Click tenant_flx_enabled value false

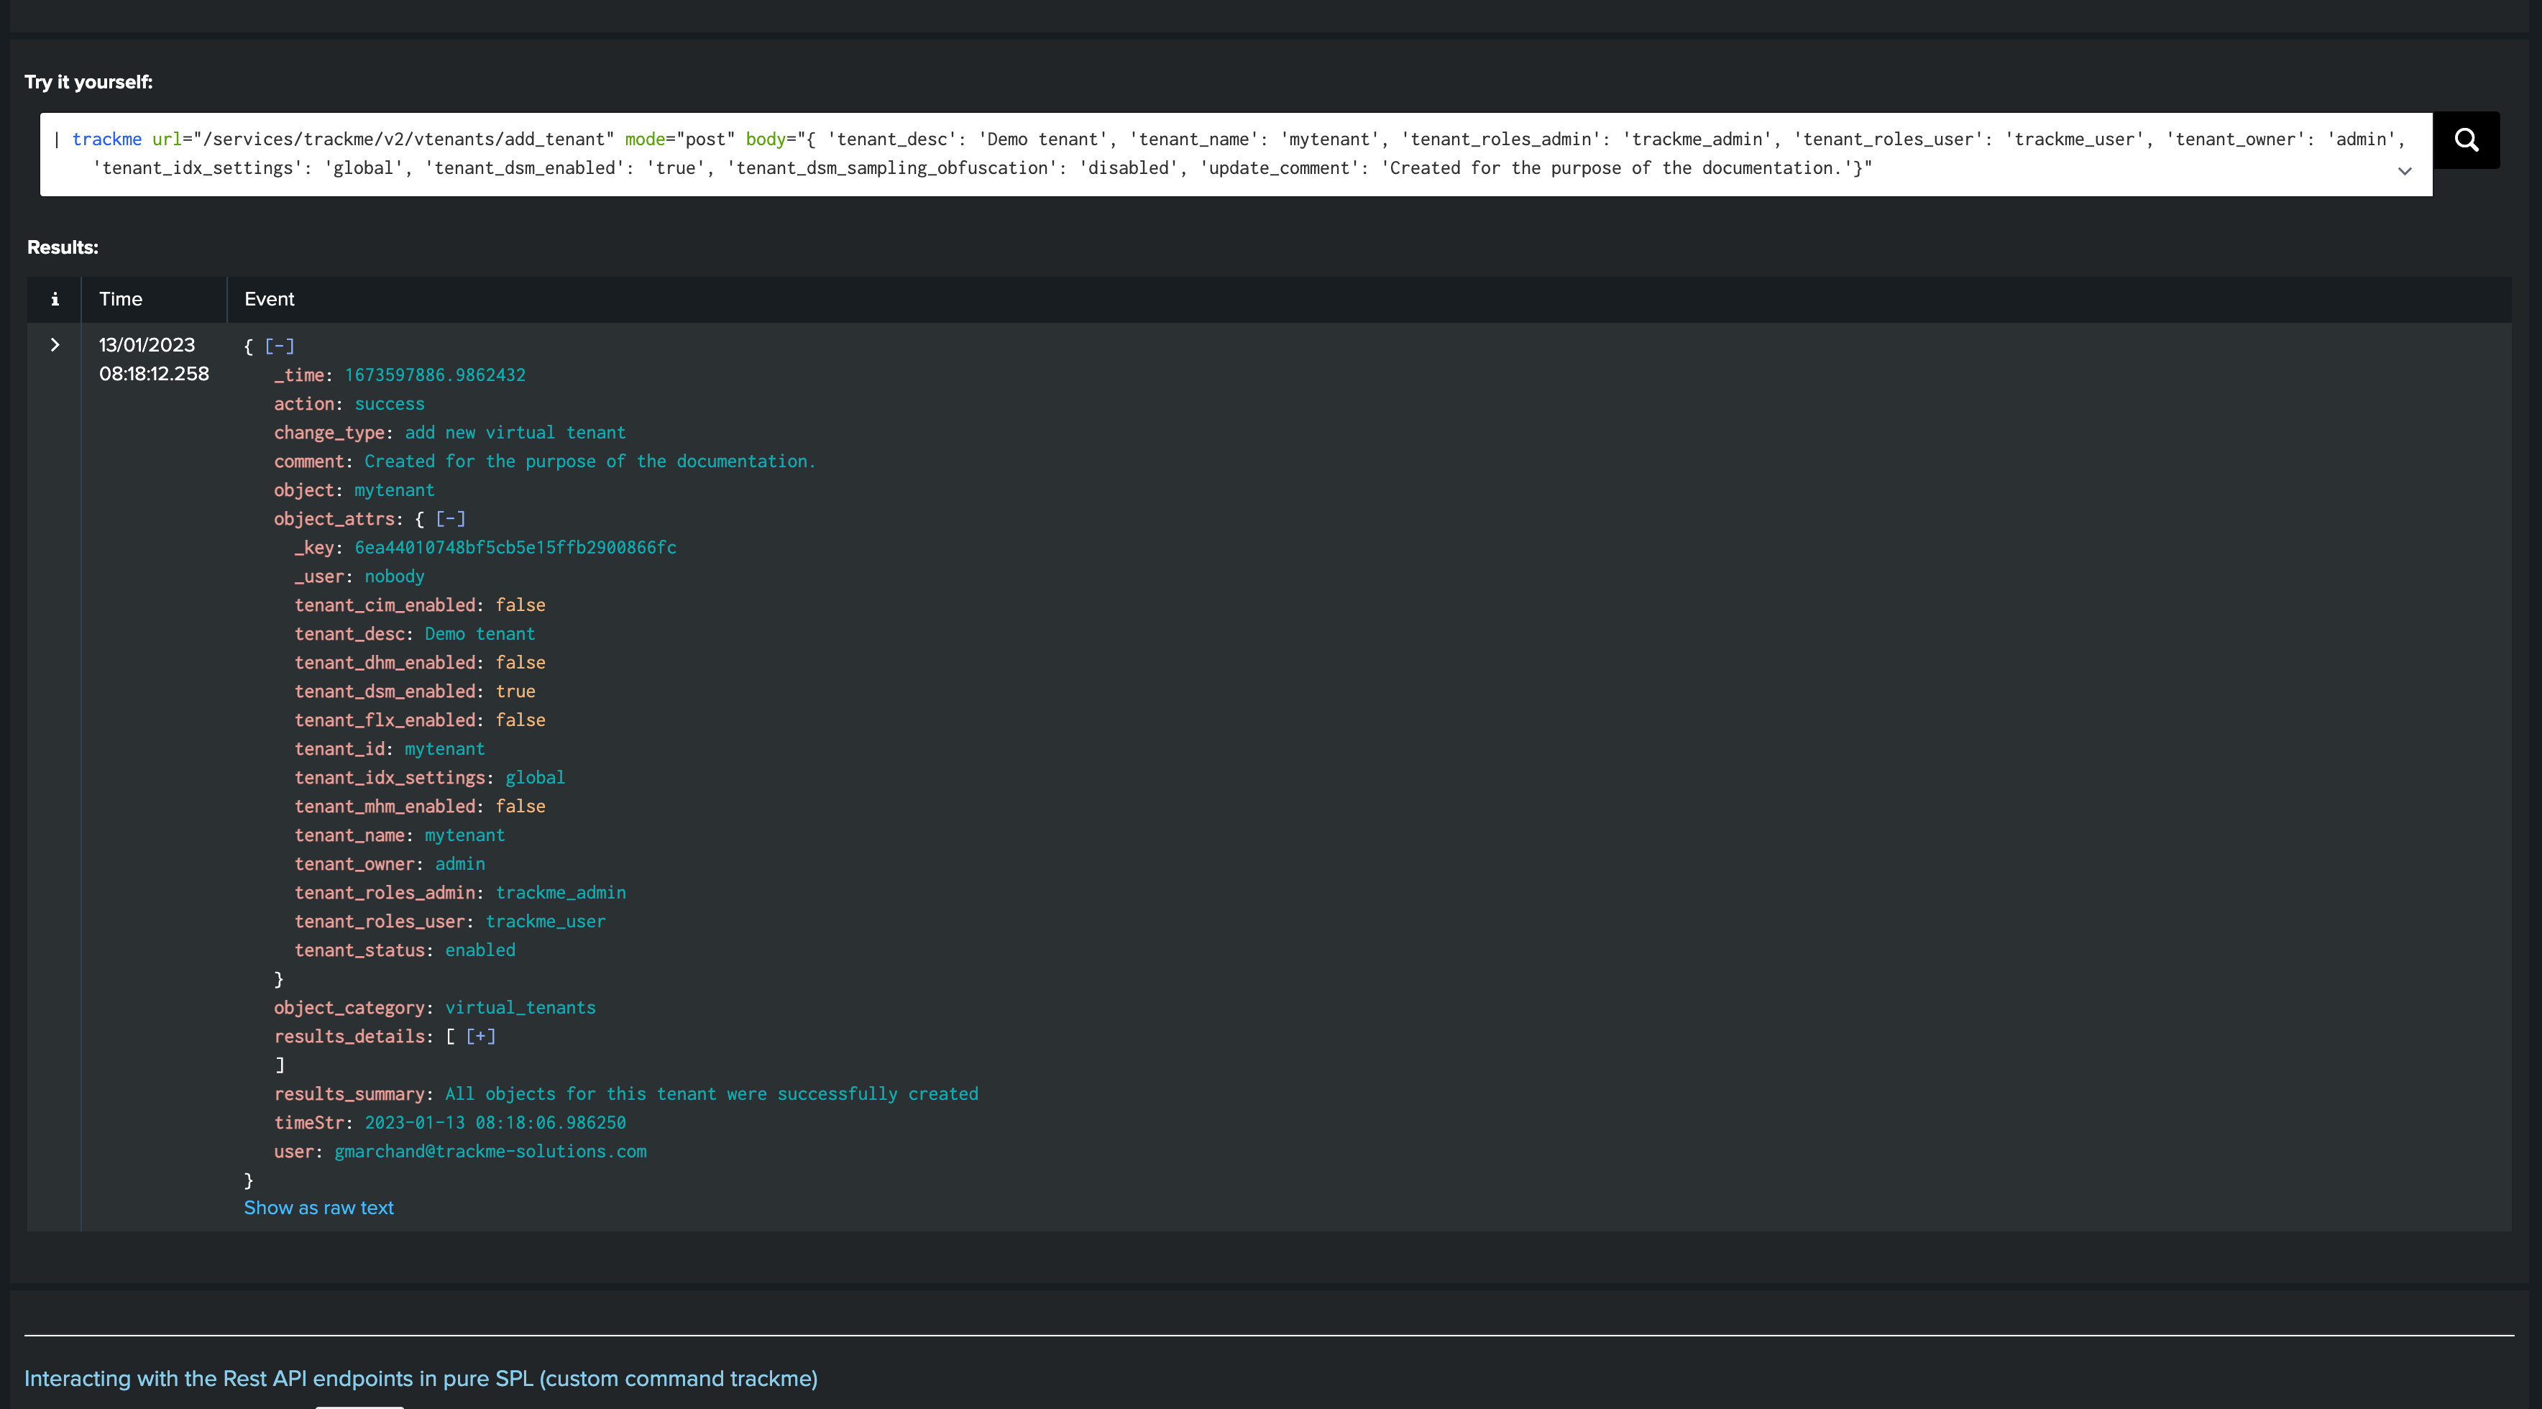(x=520, y=720)
